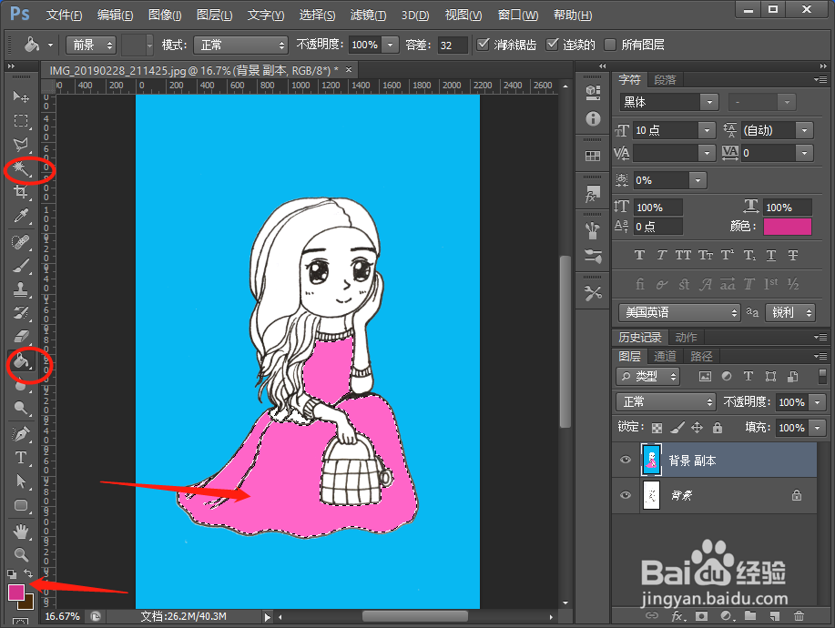Toggle the anti-alias (消除锯齿) checkbox
835x628 pixels.
click(x=483, y=45)
